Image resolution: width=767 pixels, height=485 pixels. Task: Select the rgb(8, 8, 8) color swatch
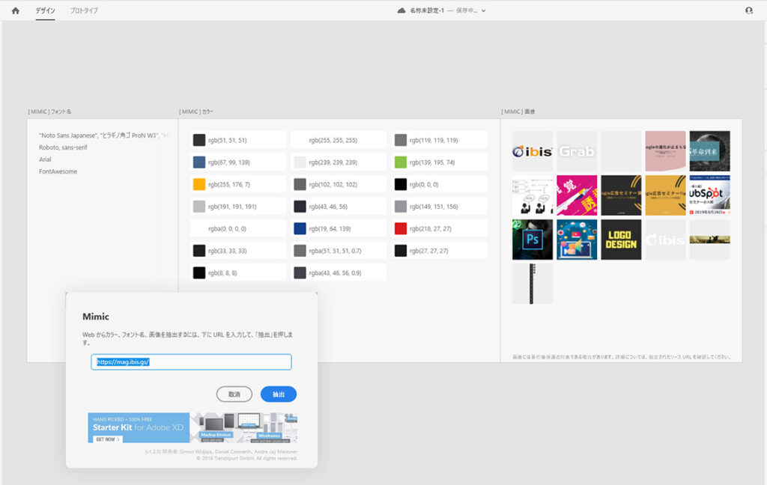199,272
